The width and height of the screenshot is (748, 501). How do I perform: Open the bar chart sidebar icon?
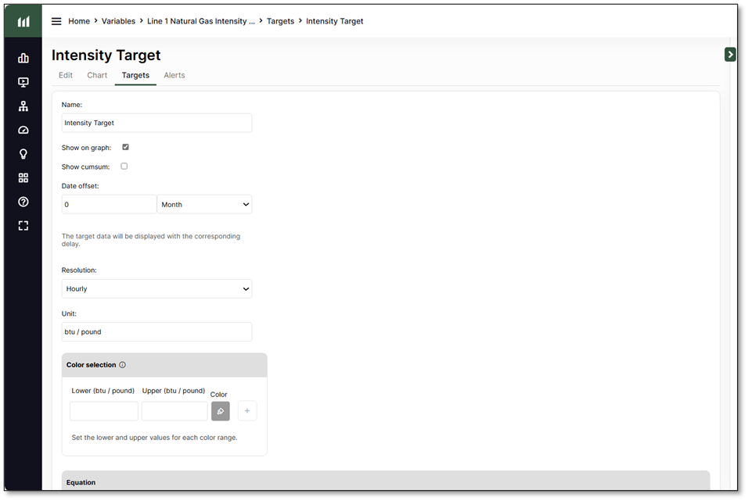click(x=23, y=58)
